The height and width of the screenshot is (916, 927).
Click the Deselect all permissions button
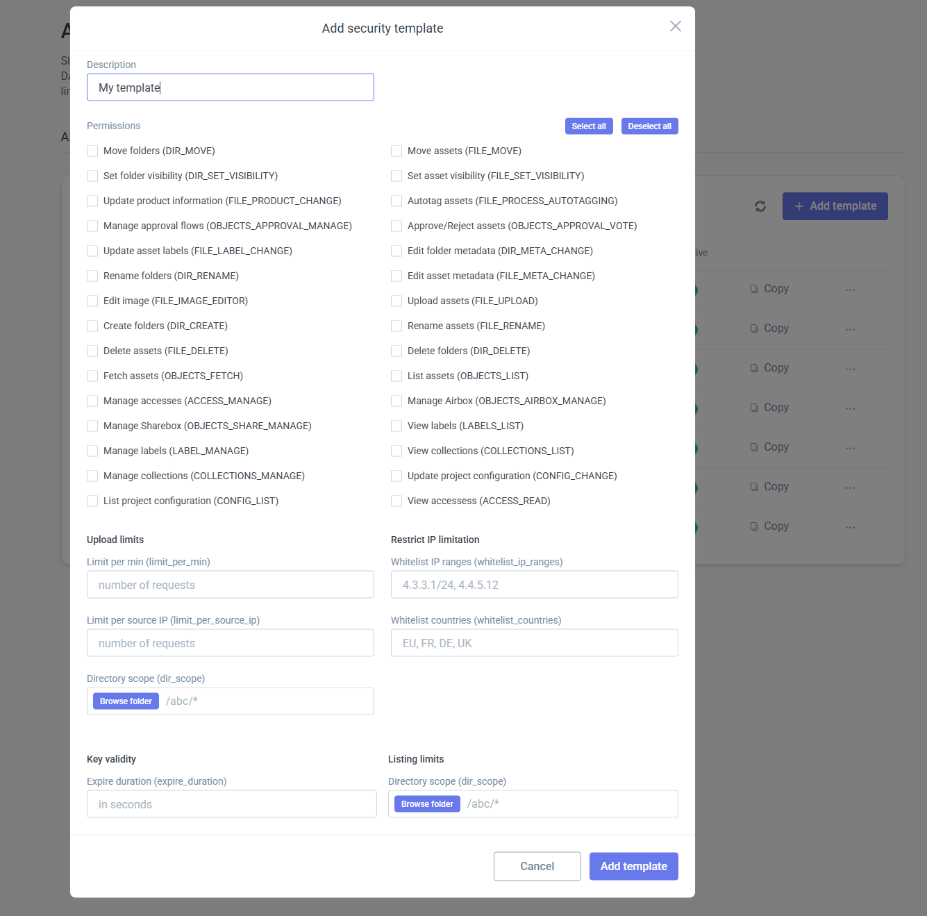point(649,126)
